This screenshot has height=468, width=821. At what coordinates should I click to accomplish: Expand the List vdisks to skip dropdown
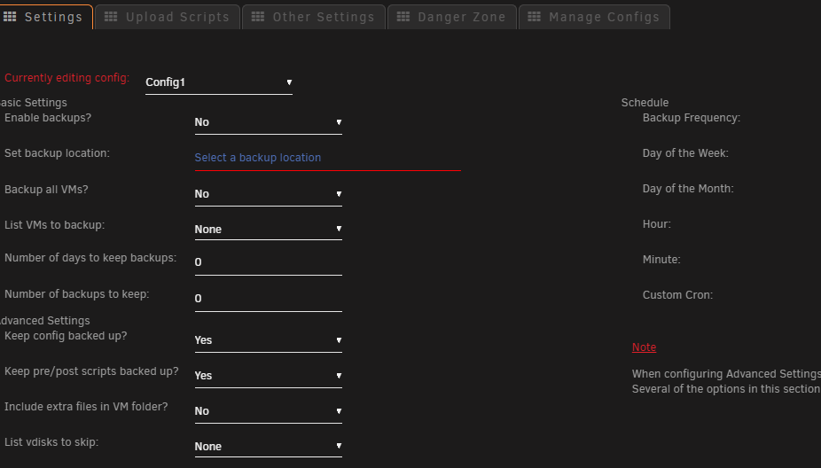[x=268, y=447]
